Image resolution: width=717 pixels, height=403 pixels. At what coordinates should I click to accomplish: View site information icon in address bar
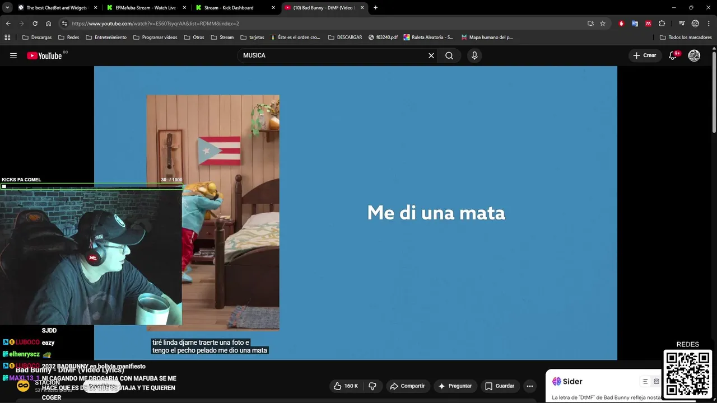64,24
